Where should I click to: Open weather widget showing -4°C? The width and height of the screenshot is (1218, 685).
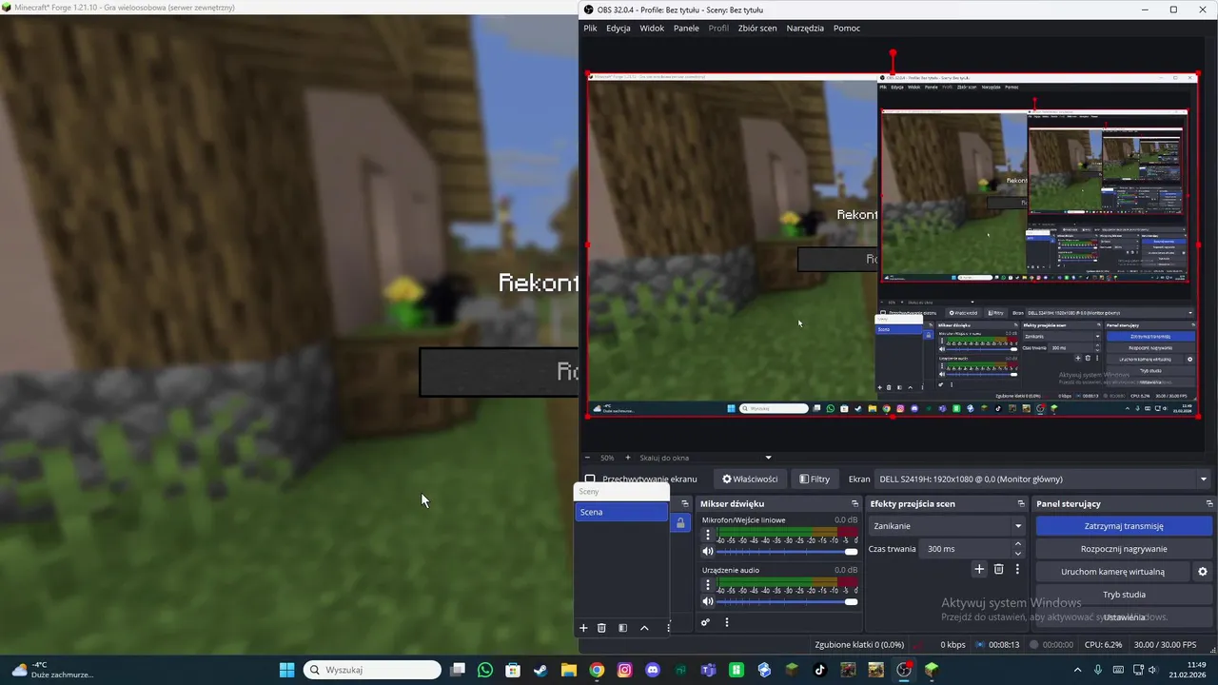(x=51, y=670)
